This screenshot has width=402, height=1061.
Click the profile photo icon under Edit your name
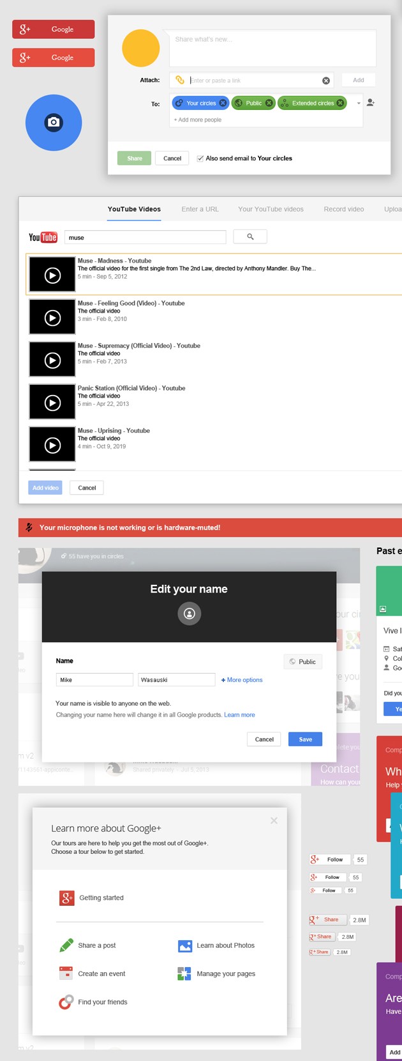click(189, 614)
